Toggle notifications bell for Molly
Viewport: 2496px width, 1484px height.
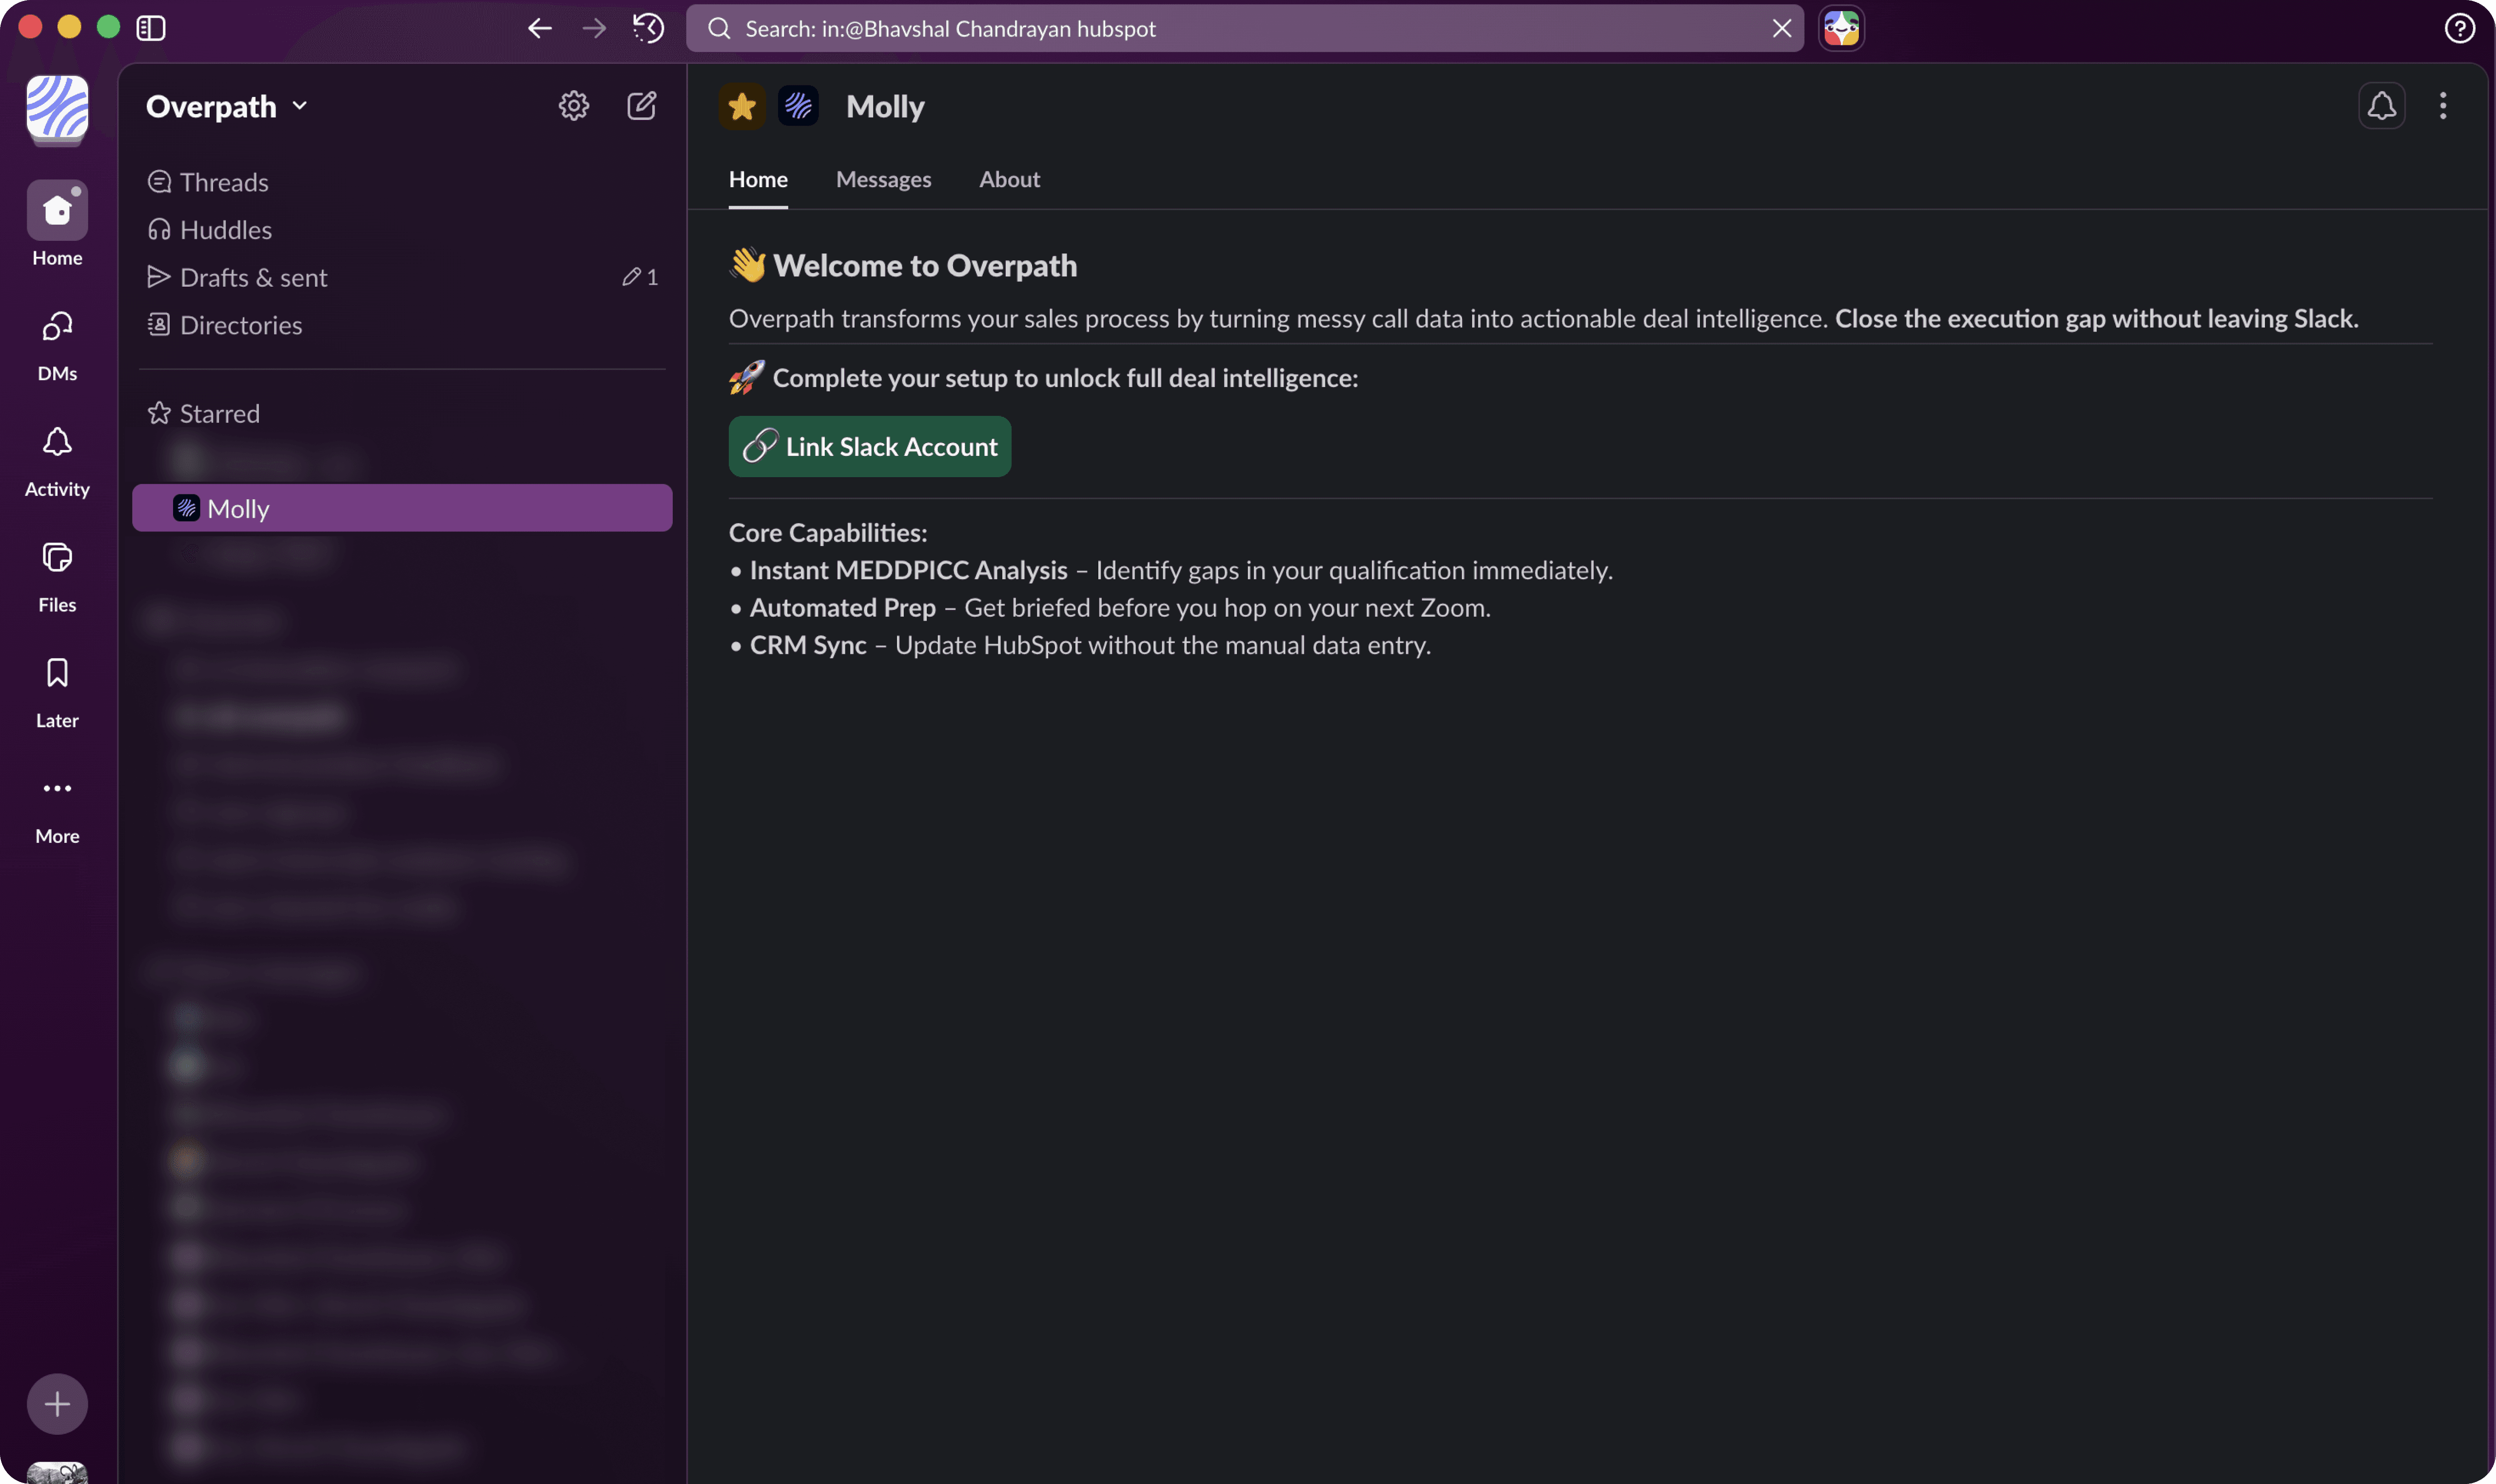point(2381,106)
